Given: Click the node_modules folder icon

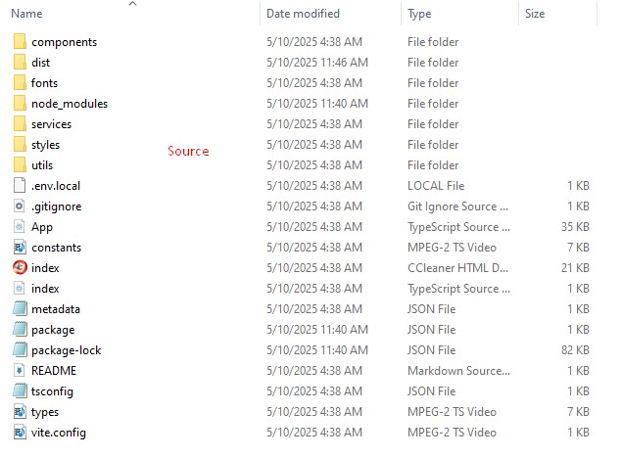Looking at the screenshot, I should click(20, 104).
